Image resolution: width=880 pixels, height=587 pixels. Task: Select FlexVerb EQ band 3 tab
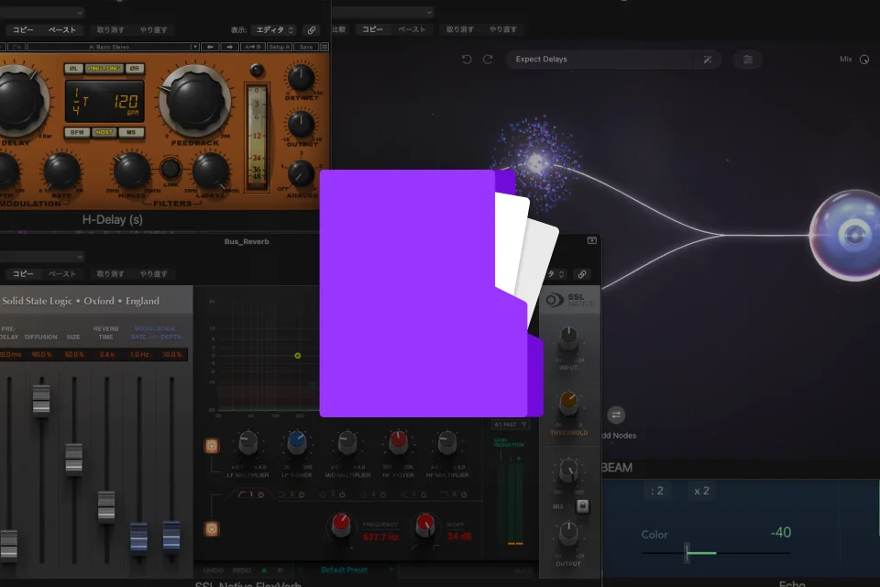(x=332, y=494)
